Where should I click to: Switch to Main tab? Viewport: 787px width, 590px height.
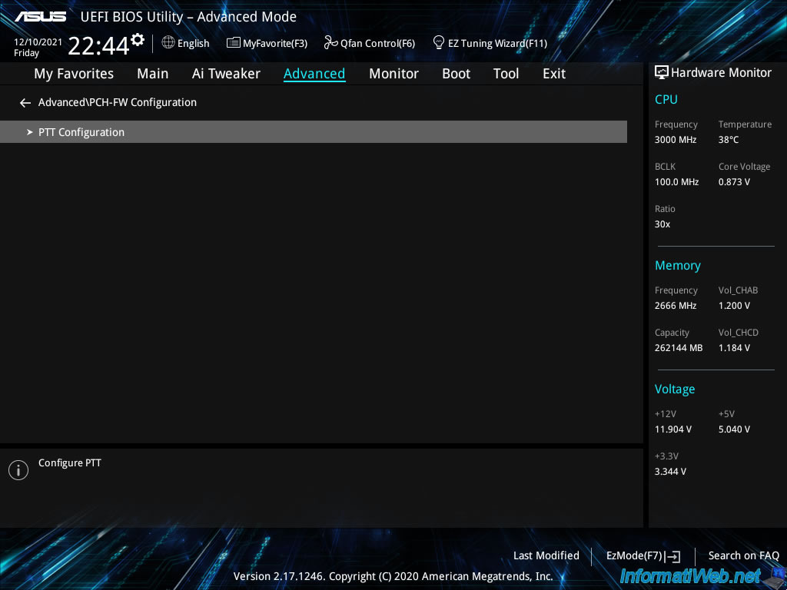153,74
